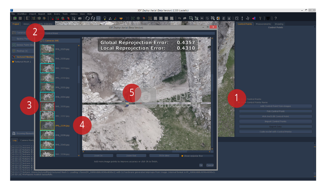Click the circular rotate arrow icon
The image size is (336, 192).
(x=88, y=18)
